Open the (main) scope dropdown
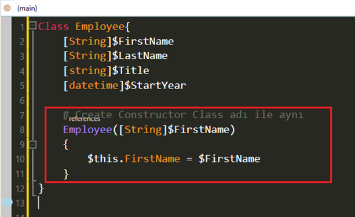This screenshot has height=217, width=355. click(27, 8)
